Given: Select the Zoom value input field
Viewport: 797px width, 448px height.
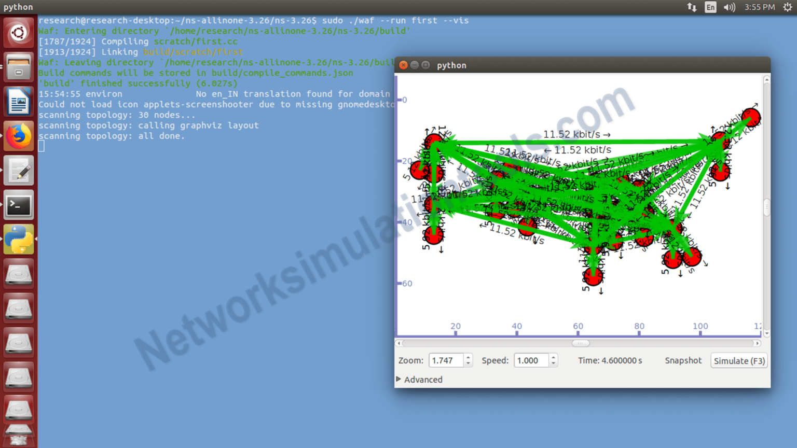Looking at the screenshot, I should [446, 360].
